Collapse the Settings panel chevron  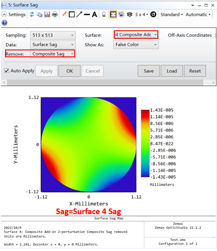4,15
